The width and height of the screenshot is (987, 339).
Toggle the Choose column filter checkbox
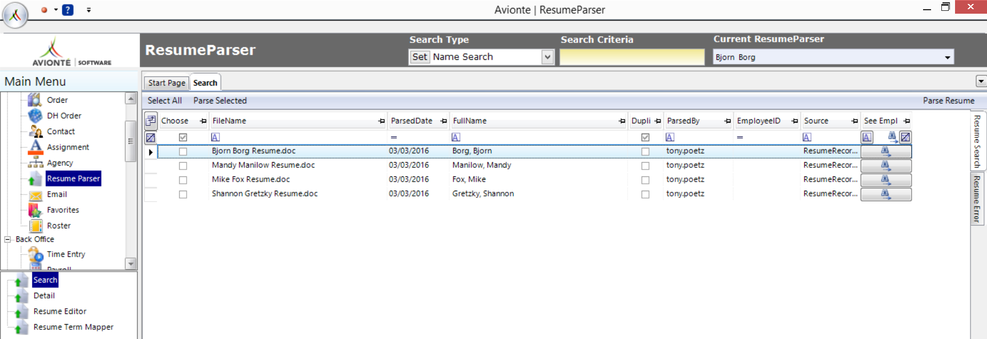(x=183, y=138)
